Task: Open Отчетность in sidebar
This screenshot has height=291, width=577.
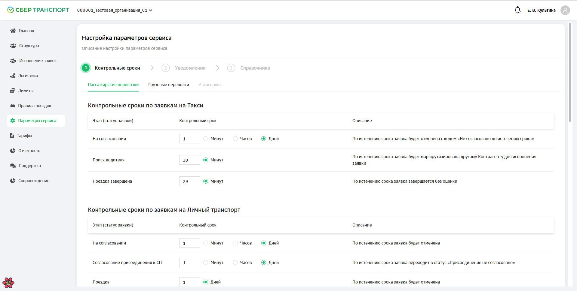Action: (x=29, y=151)
